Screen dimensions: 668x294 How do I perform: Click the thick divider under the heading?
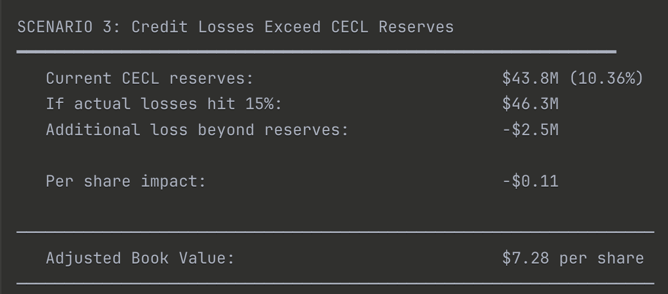point(316,52)
